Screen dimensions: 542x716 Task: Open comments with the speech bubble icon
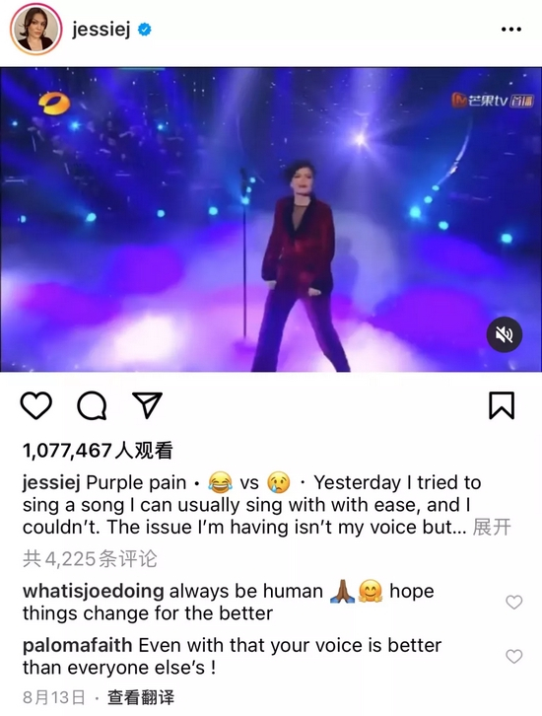(x=92, y=405)
